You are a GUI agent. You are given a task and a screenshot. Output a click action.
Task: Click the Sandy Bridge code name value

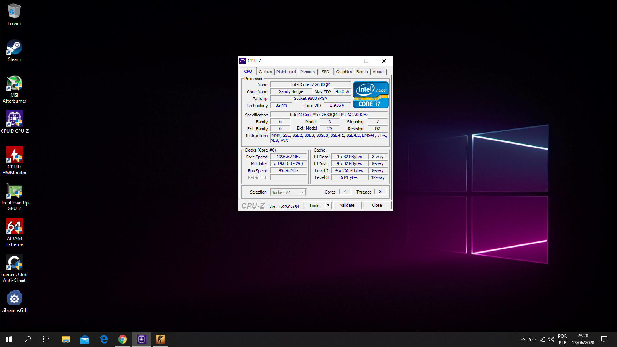[x=291, y=91]
